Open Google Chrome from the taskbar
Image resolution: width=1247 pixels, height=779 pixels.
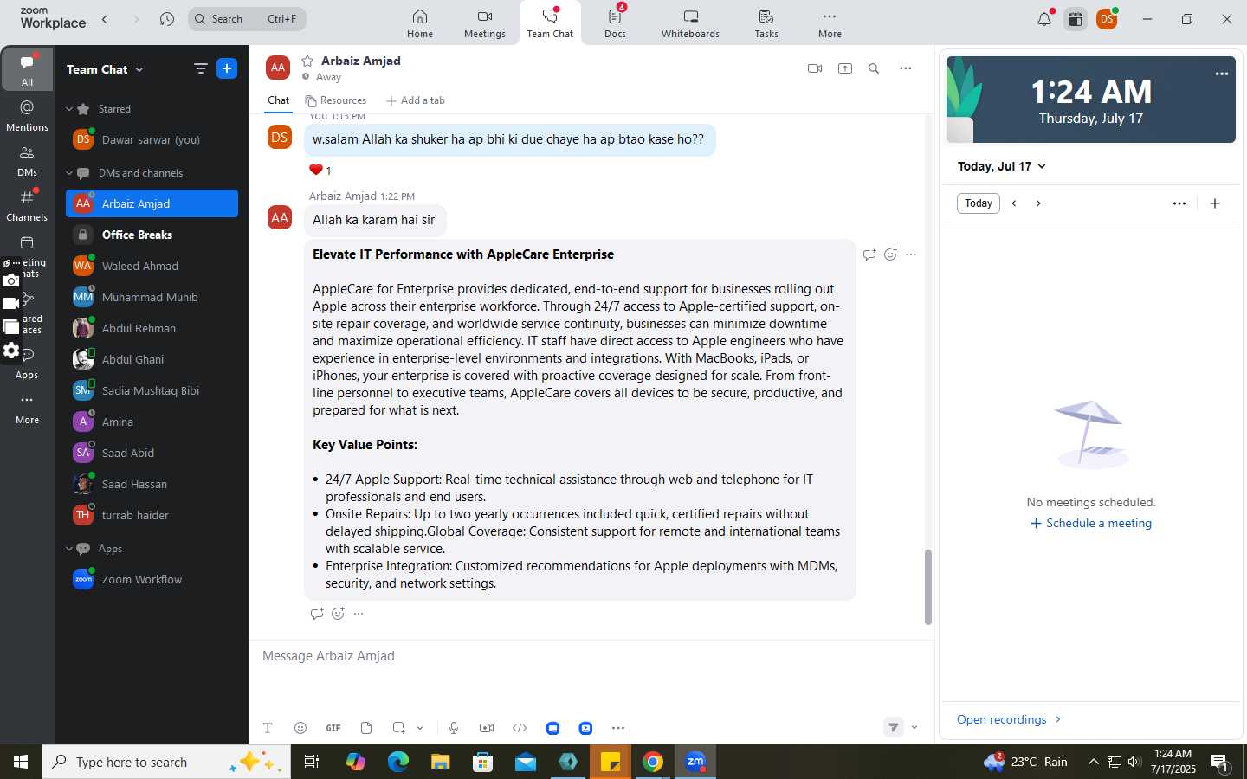[x=654, y=762]
